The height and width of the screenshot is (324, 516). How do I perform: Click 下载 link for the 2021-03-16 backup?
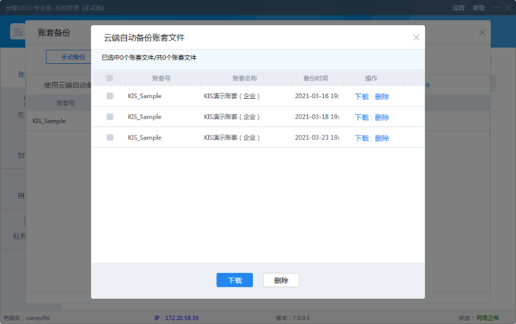click(361, 96)
